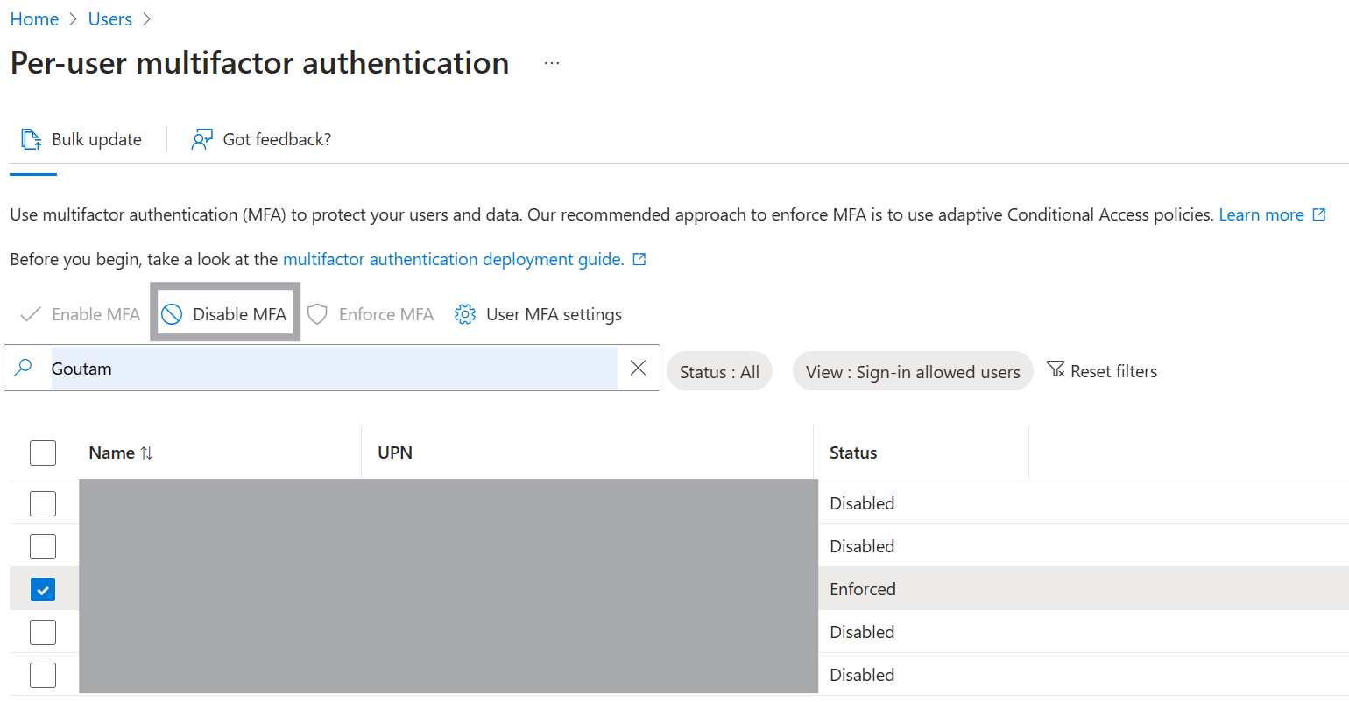Tick the select-all checkbox in header
The height and width of the screenshot is (702, 1349).
[43, 453]
